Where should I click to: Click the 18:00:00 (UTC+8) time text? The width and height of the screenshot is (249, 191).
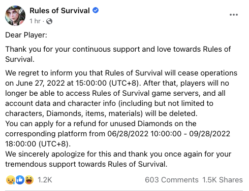point(38,144)
